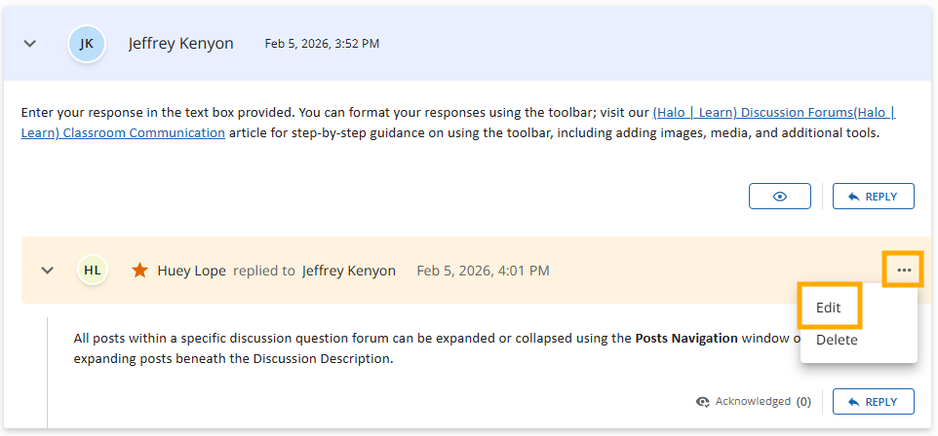Click Huey Lope's name
Image resolution: width=938 pixels, height=436 pixels.
click(x=191, y=271)
